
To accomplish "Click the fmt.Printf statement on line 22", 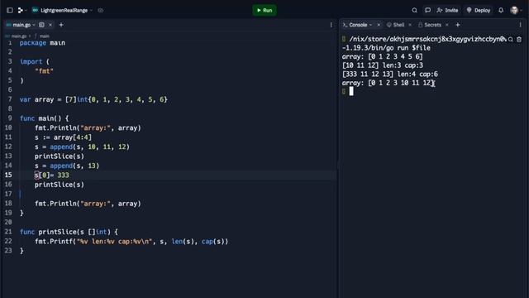I will click(x=131, y=241).
